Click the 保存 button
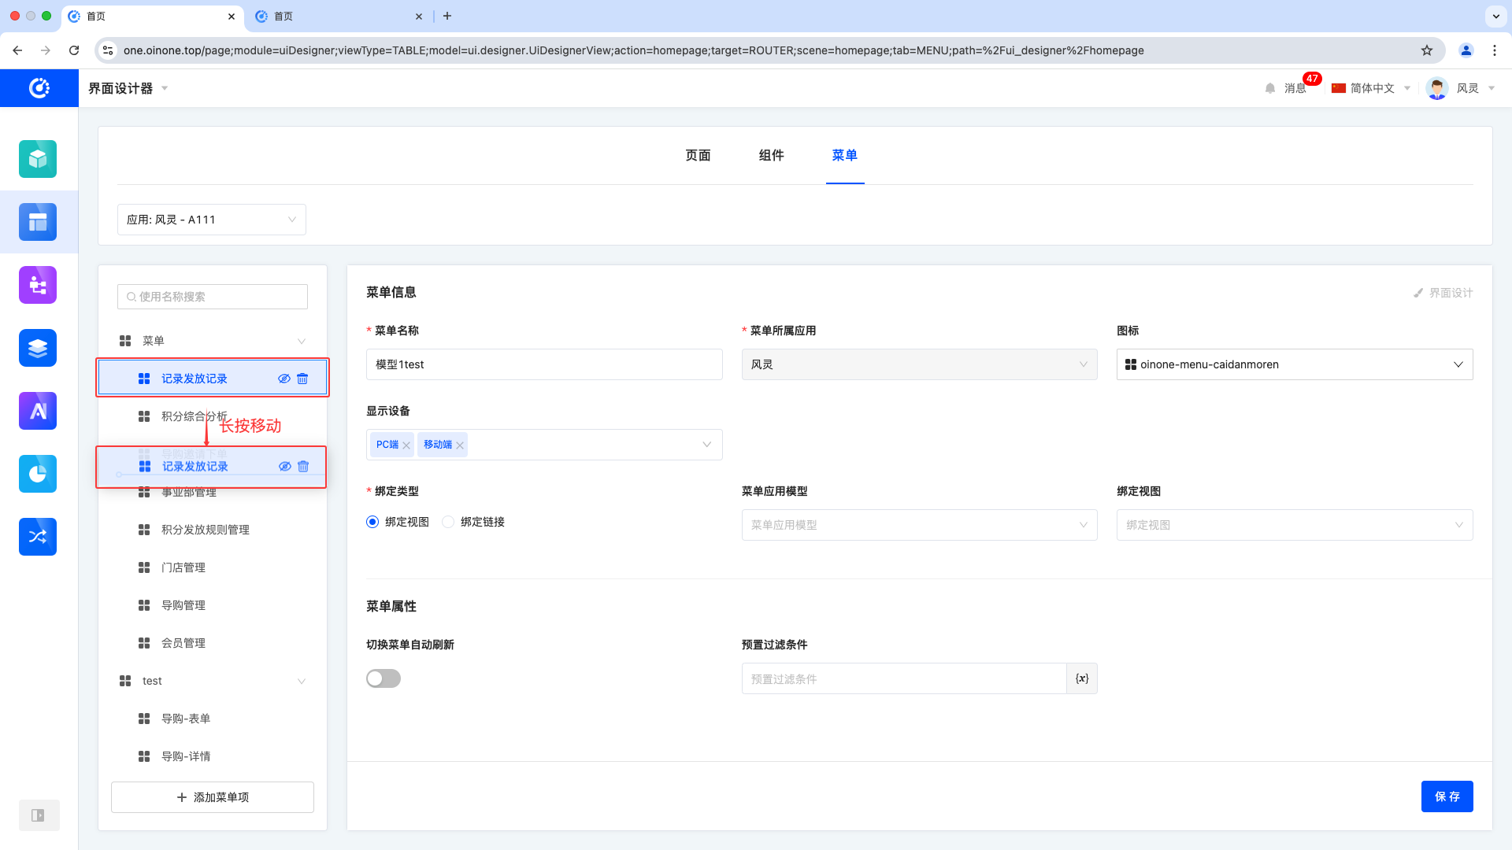 [x=1447, y=796]
